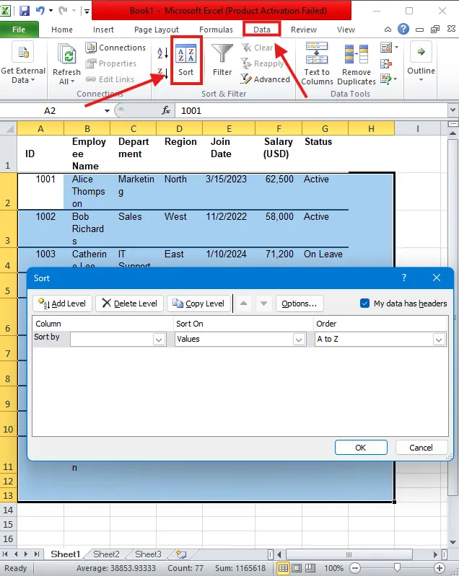This screenshot has height=576, width=459.
Task: Minimize the ribbon caret icon
Action: coord(388,30)
